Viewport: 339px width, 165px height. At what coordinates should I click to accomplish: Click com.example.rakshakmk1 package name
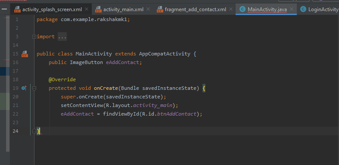point(94,20)
